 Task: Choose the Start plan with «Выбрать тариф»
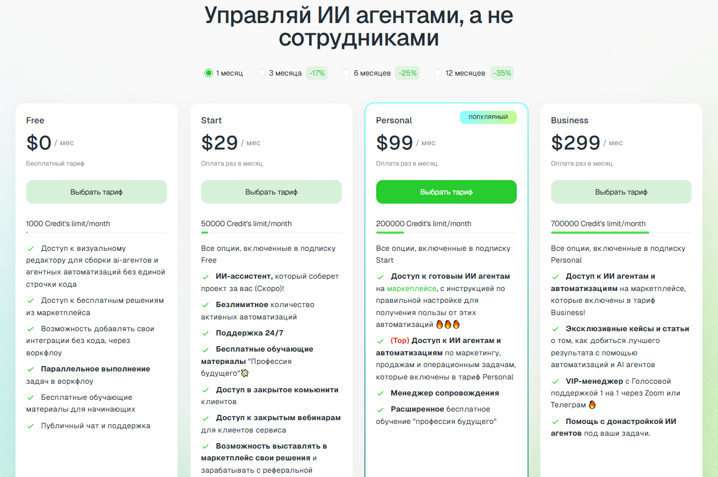[272, 191]
